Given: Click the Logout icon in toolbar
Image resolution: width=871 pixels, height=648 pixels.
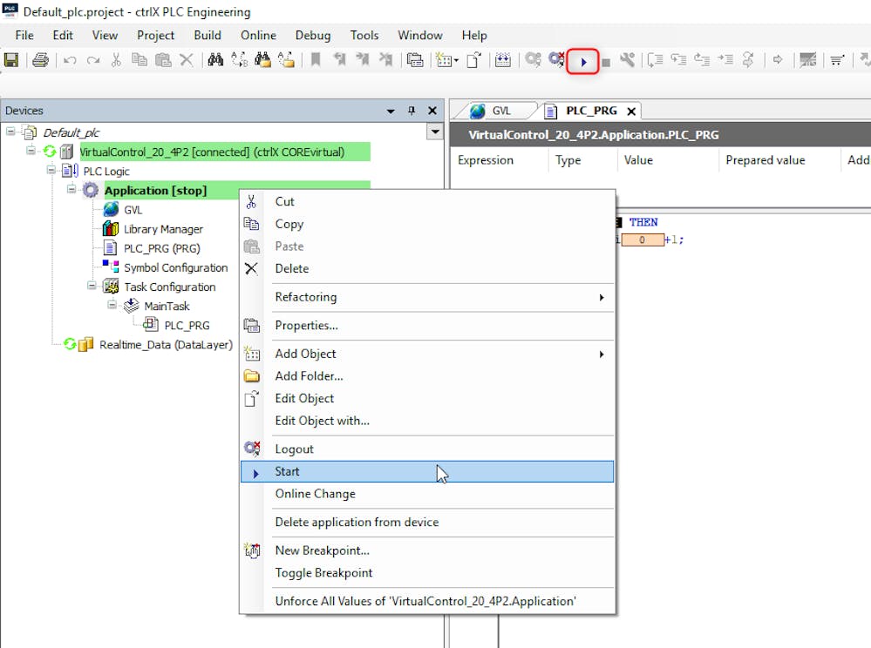Looking at the screenshot, I should (556, 60).
